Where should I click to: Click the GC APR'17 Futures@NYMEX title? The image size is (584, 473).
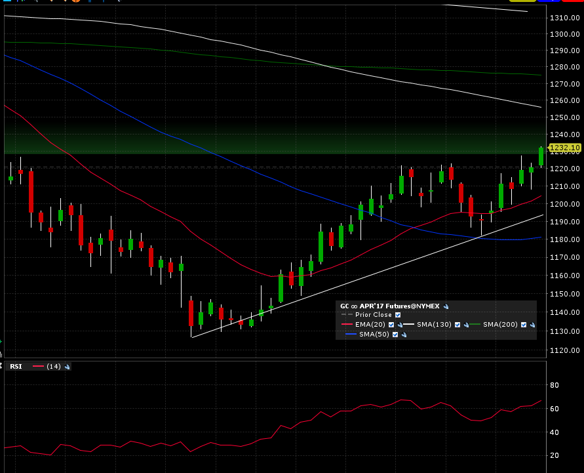[390, 306]
